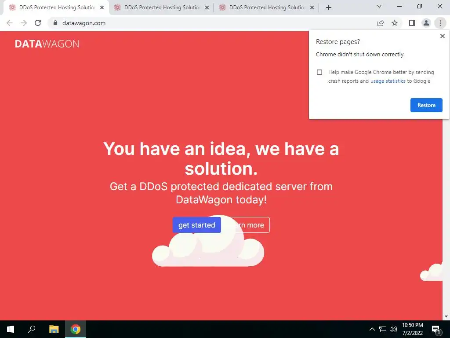This screenshot has width=450, height=338.
Task: Switch to the second DDoS Protected Hosting tab
Action: tap(162, 8)
